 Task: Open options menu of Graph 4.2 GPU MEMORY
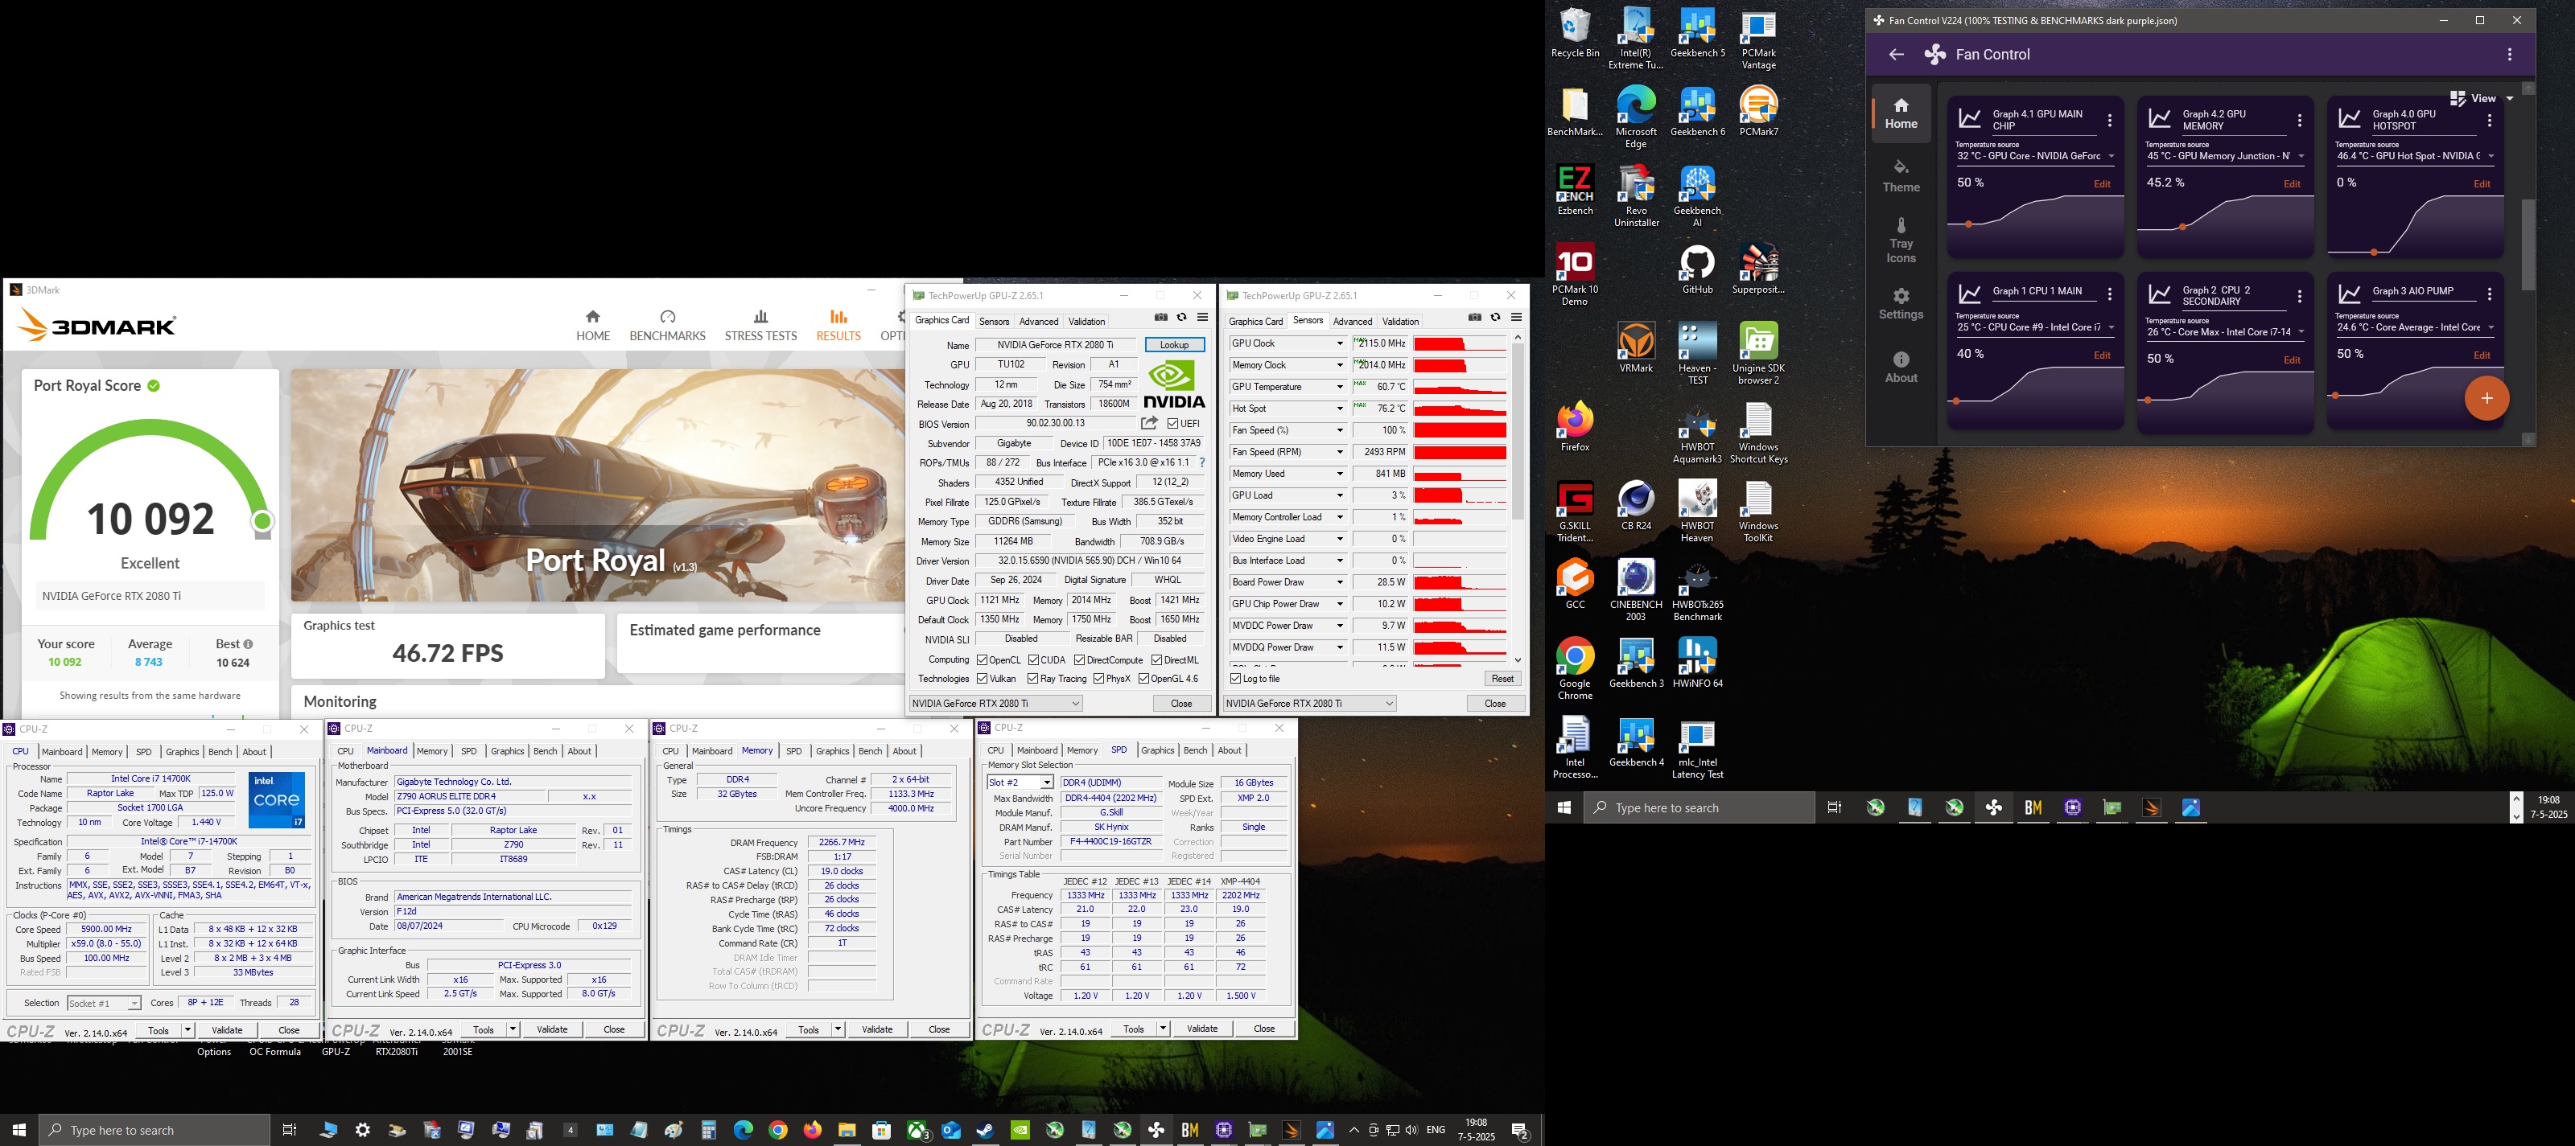(x=2299, y=121)
